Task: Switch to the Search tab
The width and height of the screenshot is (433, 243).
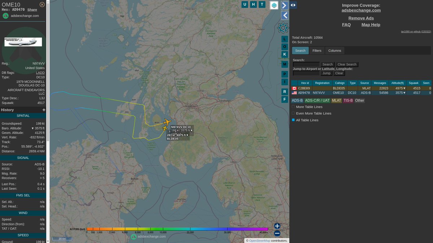Action: (x=300, y=51)
